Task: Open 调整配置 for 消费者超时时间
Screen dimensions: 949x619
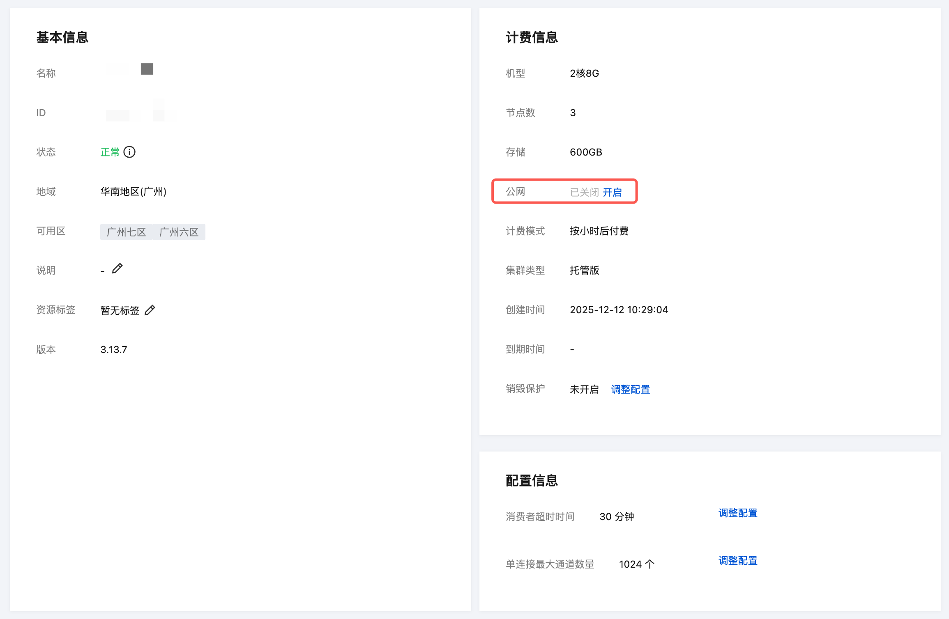Action: pyautogui.click(x=737, y=513)
